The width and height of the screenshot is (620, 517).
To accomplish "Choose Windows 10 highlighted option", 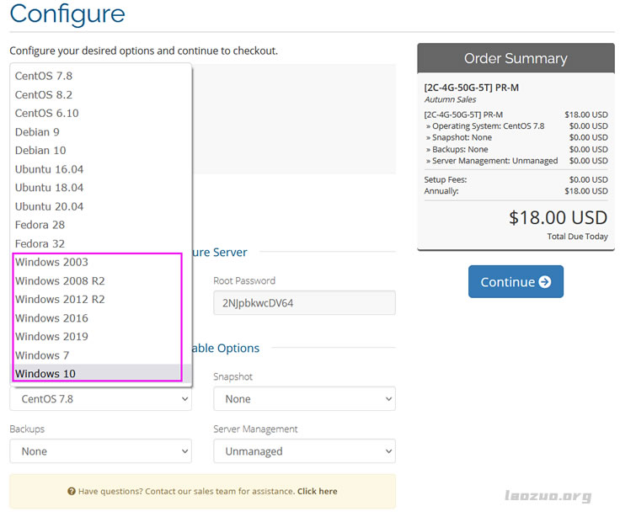I will point(45,373).
